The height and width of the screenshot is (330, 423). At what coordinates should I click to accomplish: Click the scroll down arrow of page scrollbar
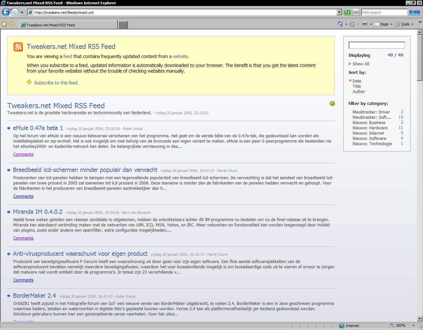coord(420,319)
